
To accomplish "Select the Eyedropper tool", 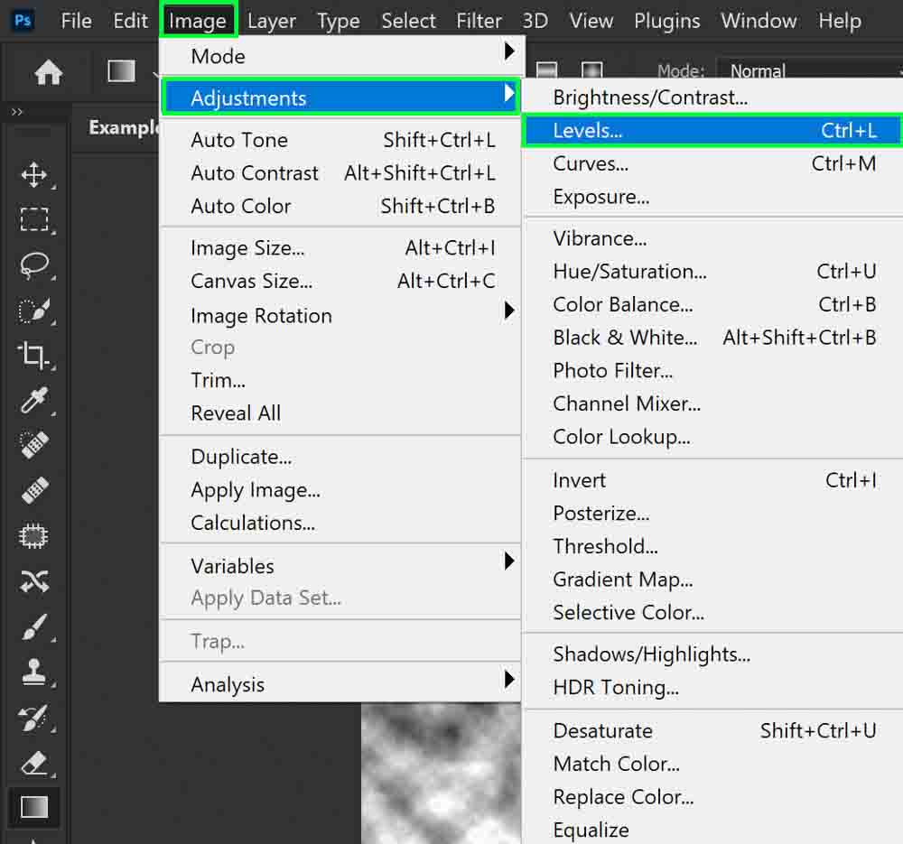I will point(34,400).
